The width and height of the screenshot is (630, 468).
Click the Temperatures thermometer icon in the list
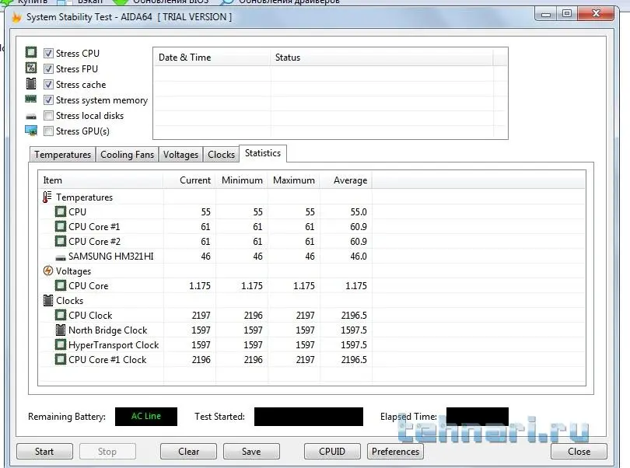[x=47, y=197]
